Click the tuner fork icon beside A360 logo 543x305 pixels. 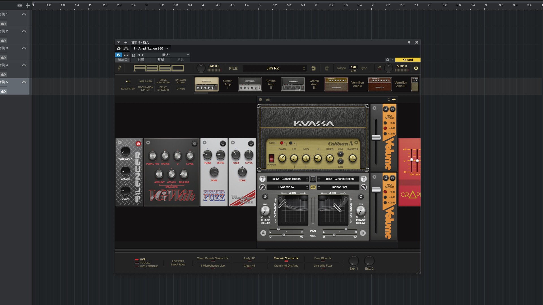[119, 68]
